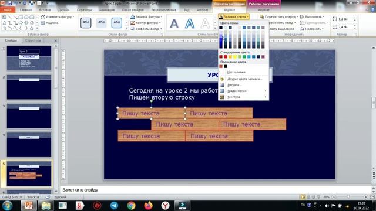Select slide 4 thumbnail
This screenshot has height=211, width=376.
coord(29,145)
